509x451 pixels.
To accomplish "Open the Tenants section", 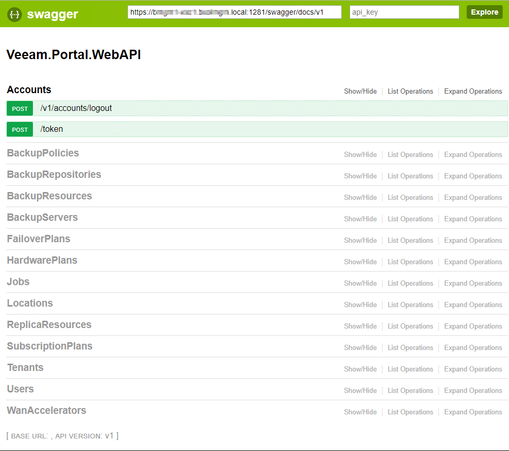I will [x=25, y=367].
